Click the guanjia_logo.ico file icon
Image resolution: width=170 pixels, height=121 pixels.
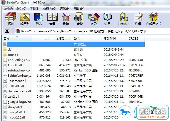pyautogui.click(x=5, y=102)
